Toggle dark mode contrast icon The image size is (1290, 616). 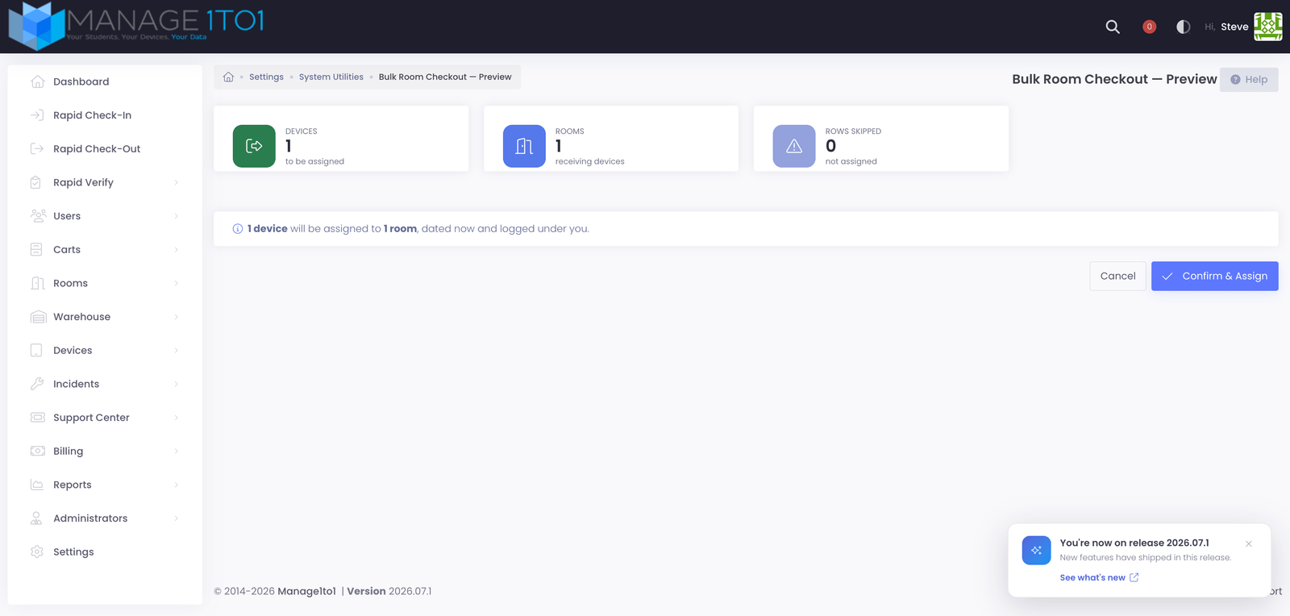click(1183, 27)
